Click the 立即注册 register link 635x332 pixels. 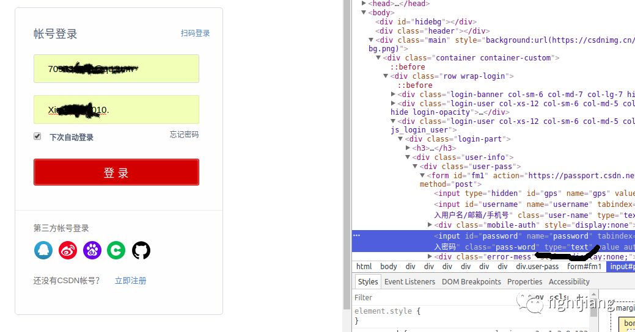coord(130,281)
